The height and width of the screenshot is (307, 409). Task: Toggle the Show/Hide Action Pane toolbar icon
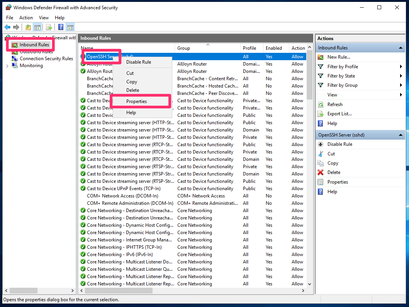coord(70,27)
